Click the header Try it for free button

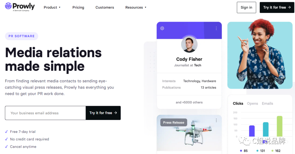[277, 7]
